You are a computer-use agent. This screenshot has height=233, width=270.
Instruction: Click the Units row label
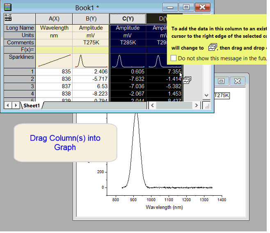[x=20, y=35]
